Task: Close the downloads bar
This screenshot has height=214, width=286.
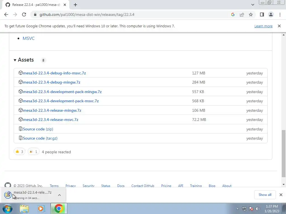Action: click(x=281, y=195)
